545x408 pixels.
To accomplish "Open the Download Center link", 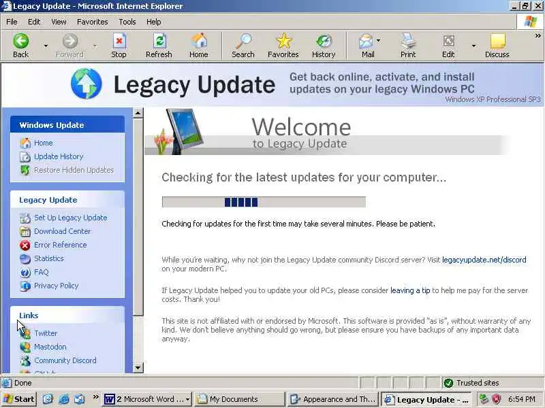I will (x=62, y=231).
